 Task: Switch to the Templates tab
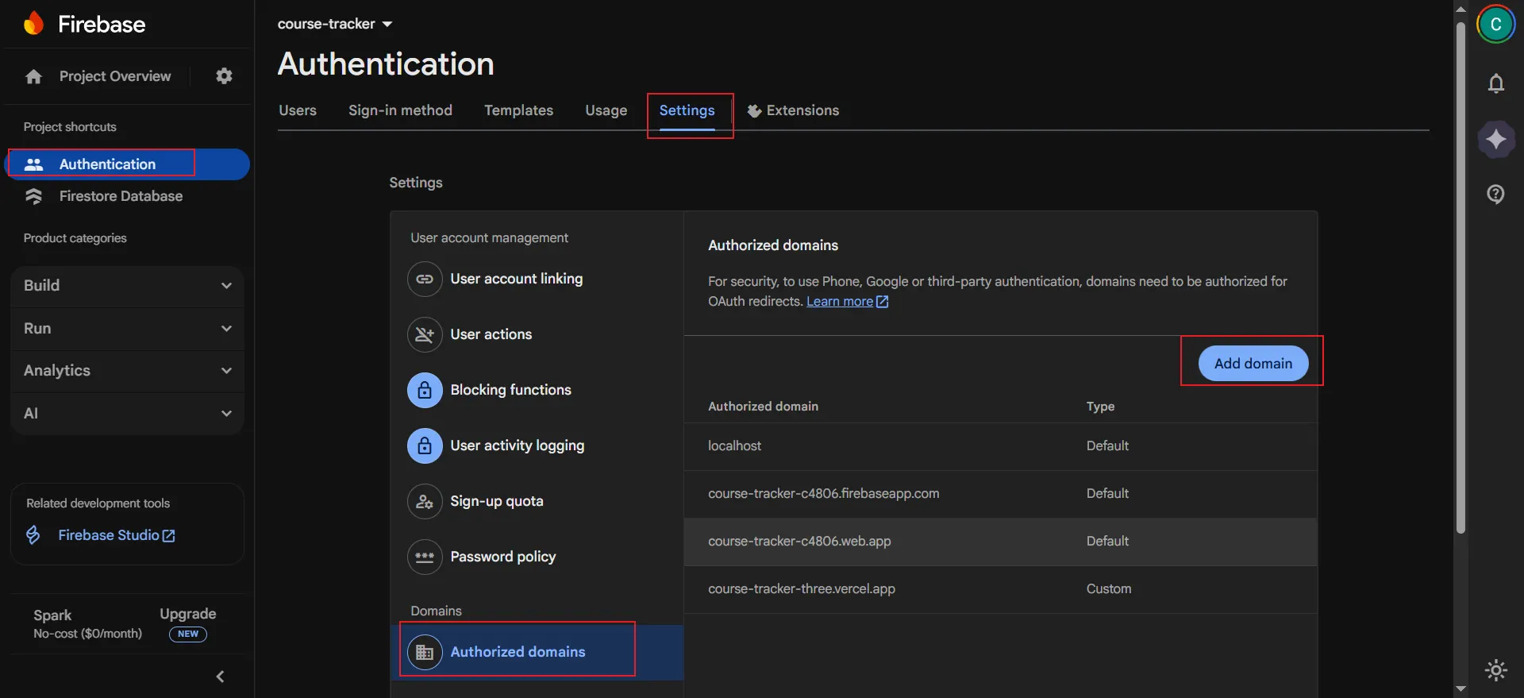[518, 110]
